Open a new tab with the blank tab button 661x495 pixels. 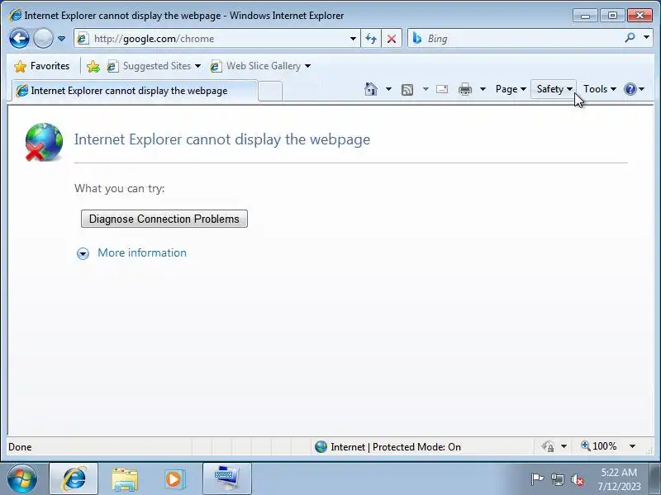tap(270, 91)
